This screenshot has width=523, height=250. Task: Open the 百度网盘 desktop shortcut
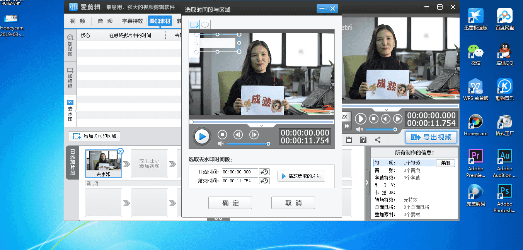pyautogui.click(x=504, y=19)
